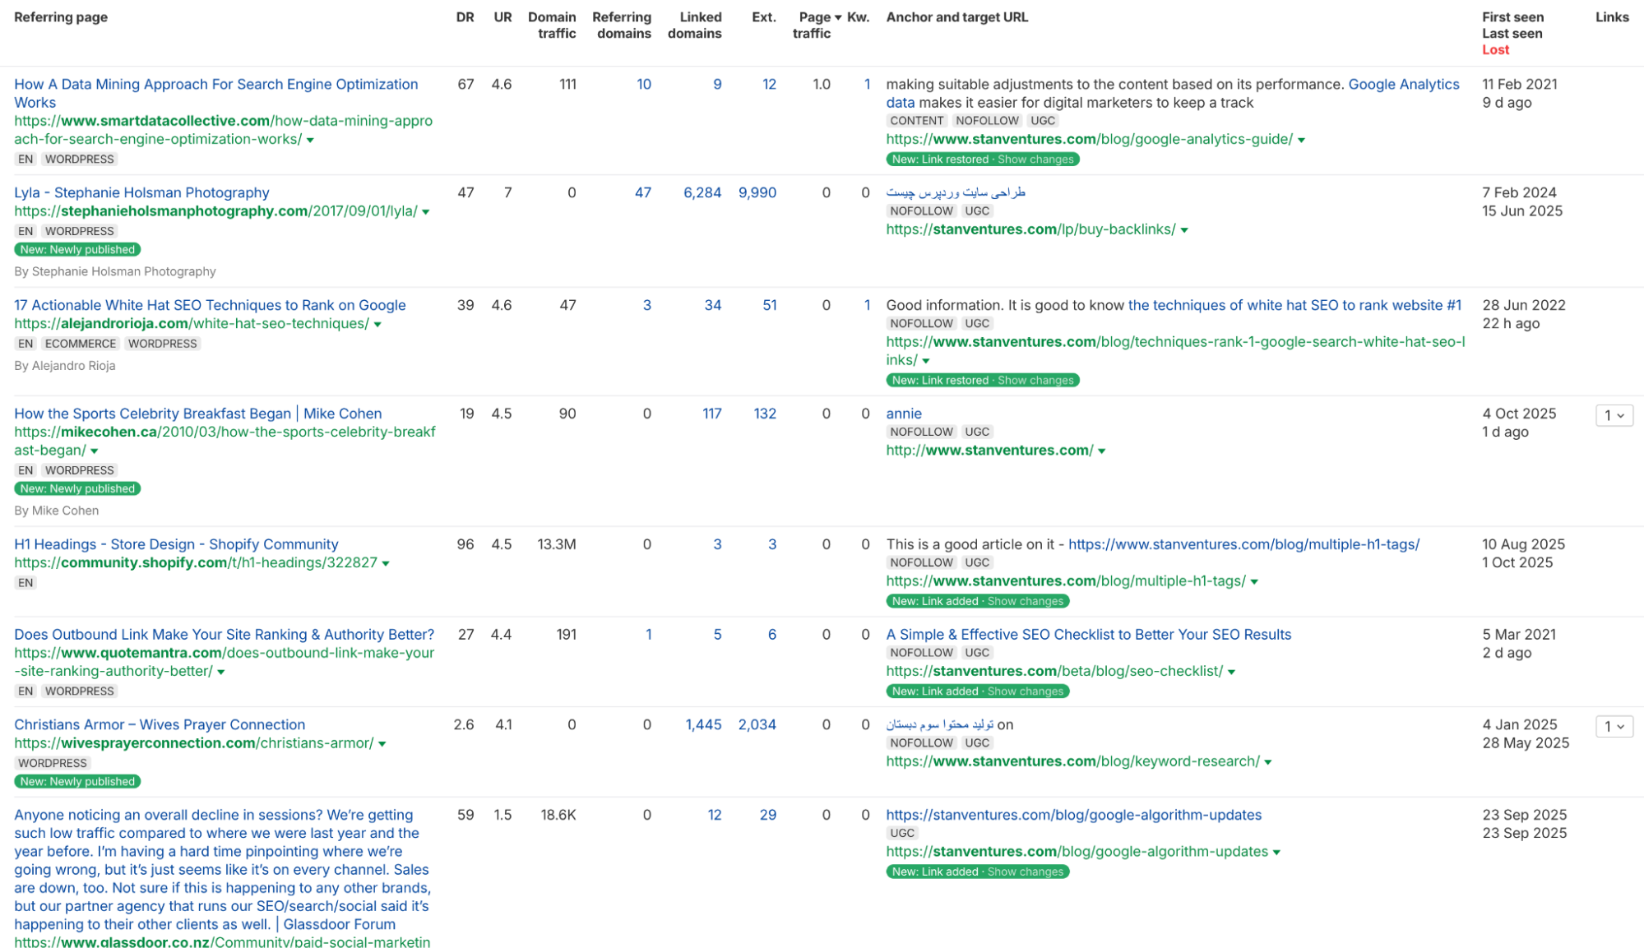Open the Links dropdown on the Christians Armor row

tap(1614, 727)
